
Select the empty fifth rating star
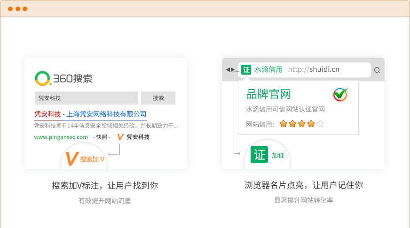coord(320,124)
